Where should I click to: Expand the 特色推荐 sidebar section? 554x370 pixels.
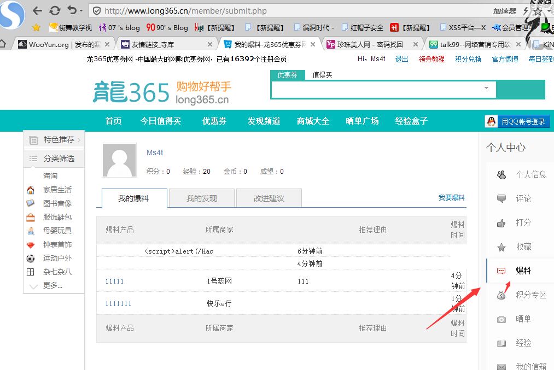pos(54,140)
